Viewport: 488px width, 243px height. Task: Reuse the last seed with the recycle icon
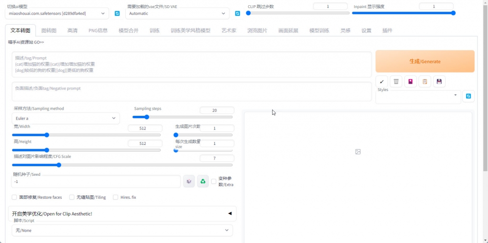pyautogui.click(x=203, y=181)
